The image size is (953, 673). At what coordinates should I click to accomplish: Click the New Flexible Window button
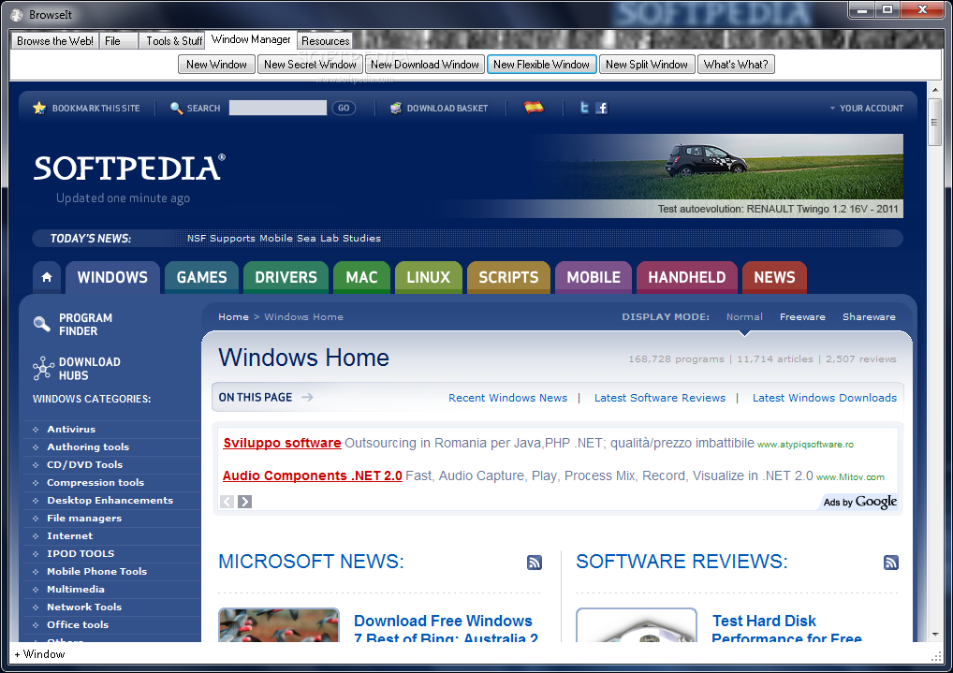pos(541,65)
